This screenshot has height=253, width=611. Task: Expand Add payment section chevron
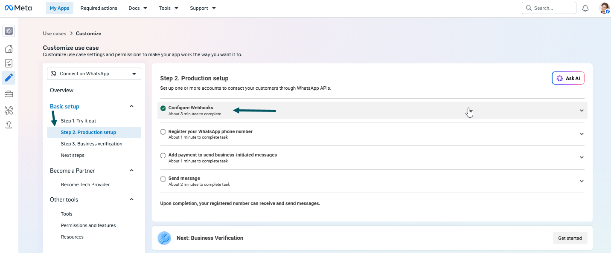(x=582, y=157)
